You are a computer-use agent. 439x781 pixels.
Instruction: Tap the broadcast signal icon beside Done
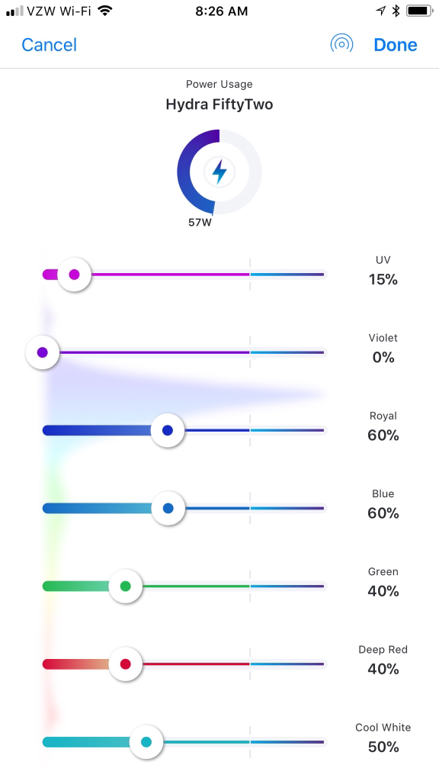[x=341, y=44]
